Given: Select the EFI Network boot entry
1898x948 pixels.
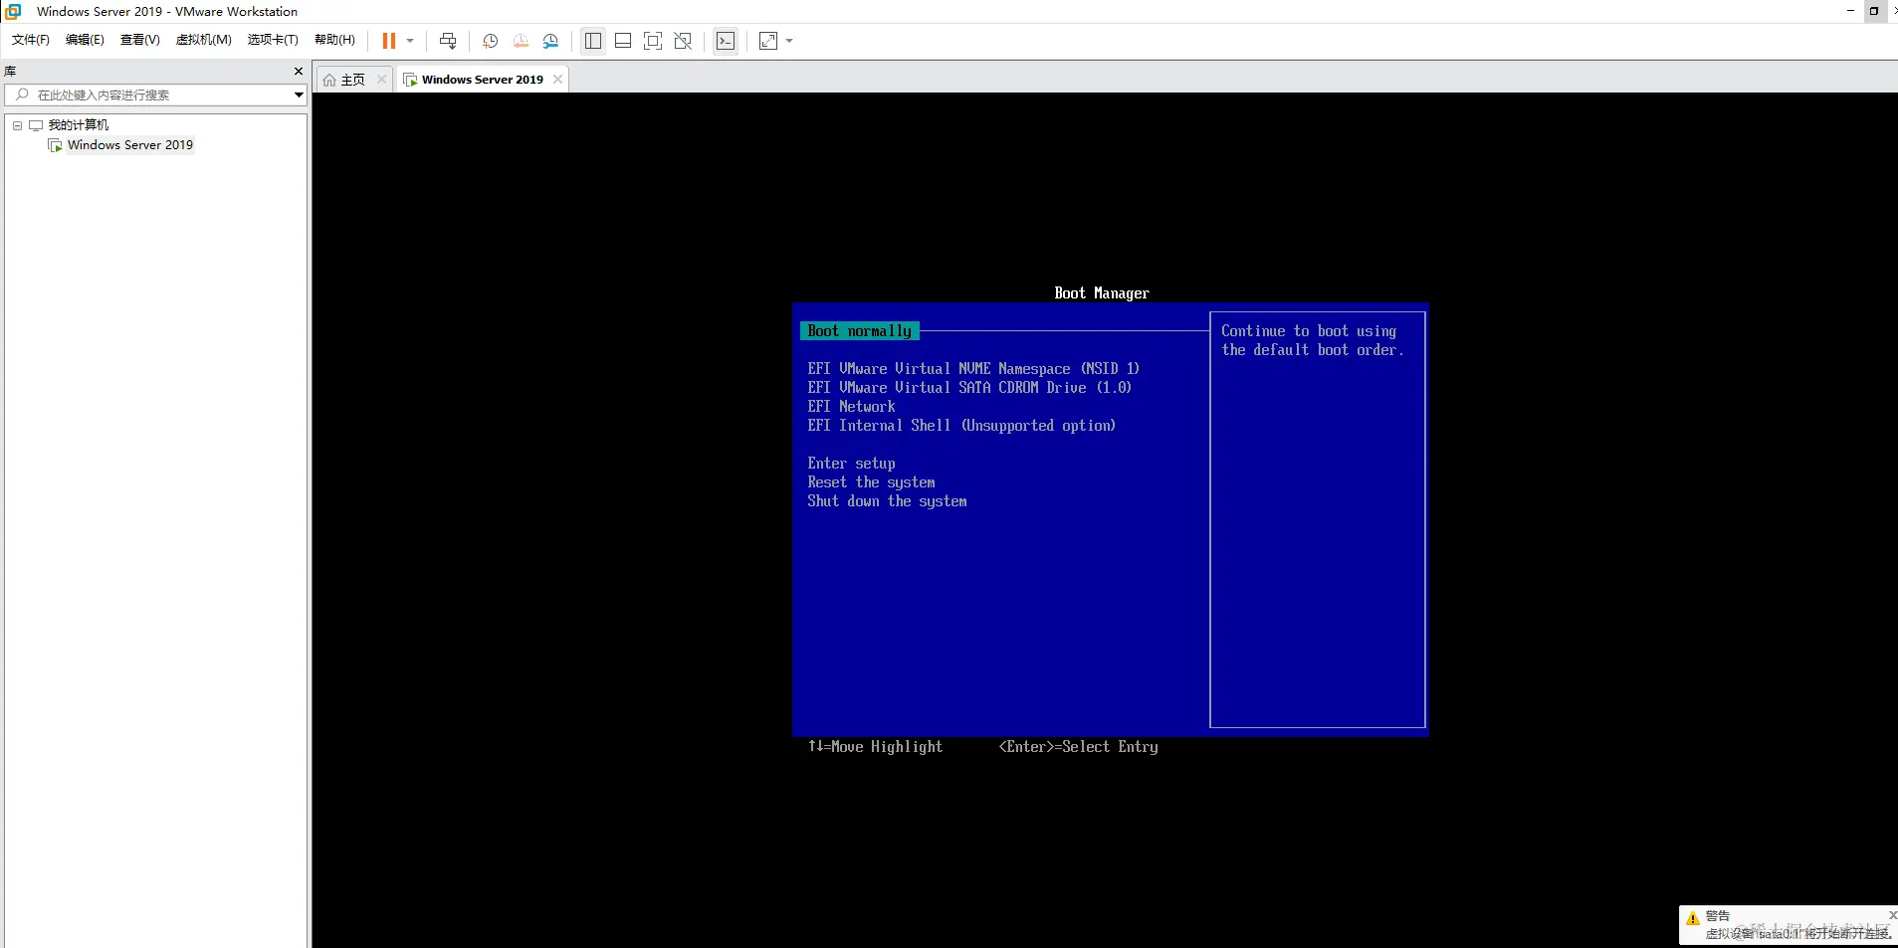Looking at the screenshot, I should click(x=851, y=407).
